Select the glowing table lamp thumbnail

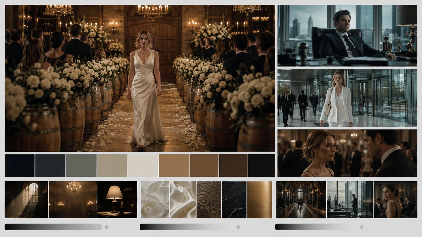coord(117,200)
